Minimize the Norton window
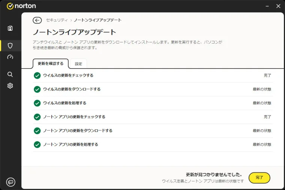Viewport: 285px width, 190px height. coord(267,6)
